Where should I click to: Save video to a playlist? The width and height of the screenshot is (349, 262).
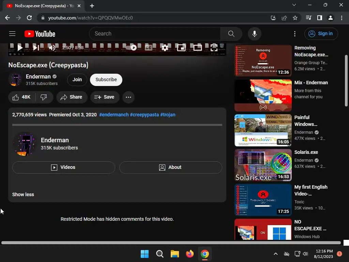pos(104,97)
